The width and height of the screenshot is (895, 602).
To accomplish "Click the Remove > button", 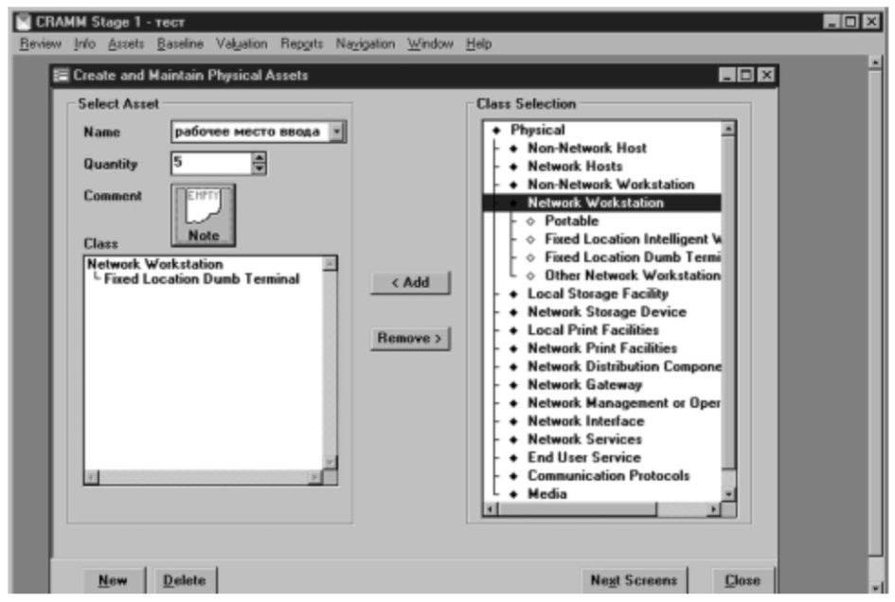I will (x=410, y=338).
